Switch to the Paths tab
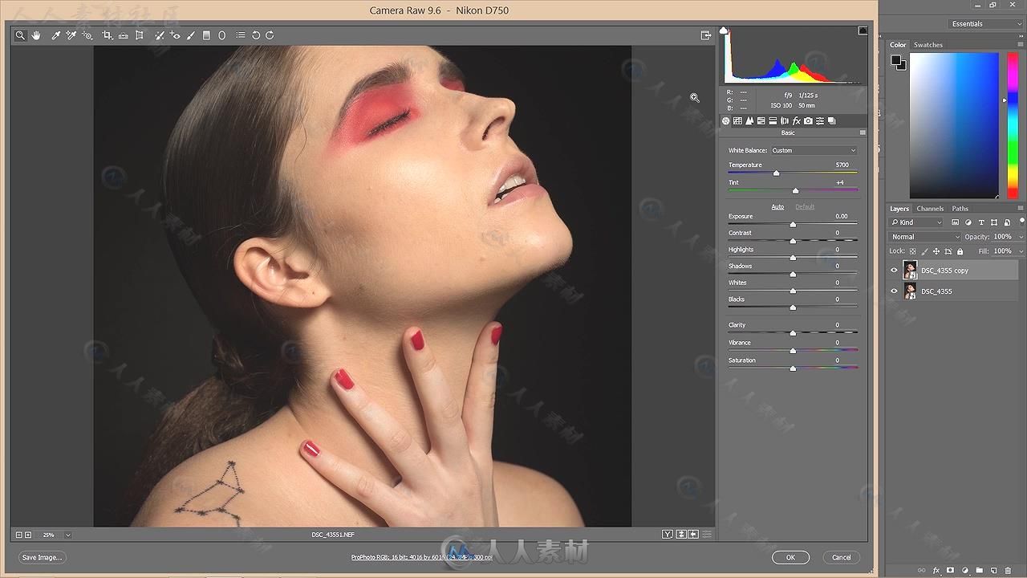The image size is (1027, 578). pyautogui.click(x=960, y=209)
